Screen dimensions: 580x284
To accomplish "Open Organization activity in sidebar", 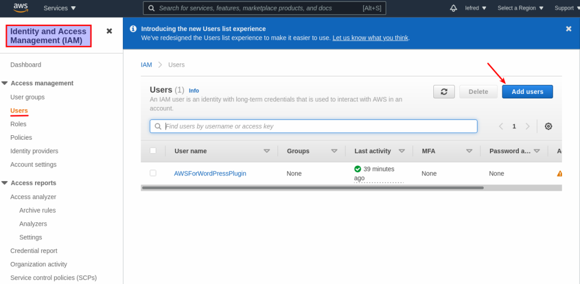I will tap(39, 264).
